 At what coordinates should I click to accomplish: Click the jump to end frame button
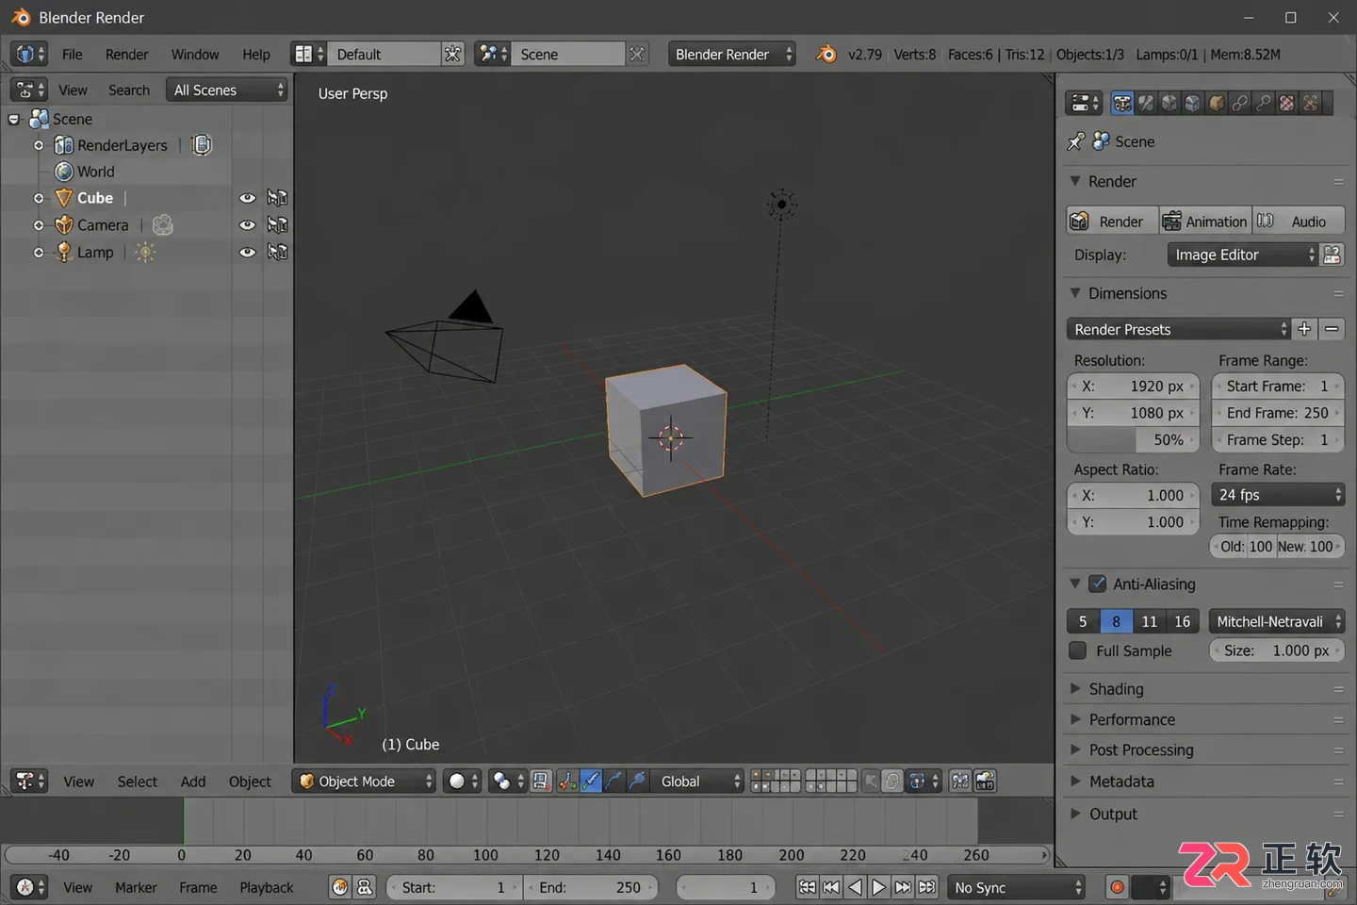[927, 887]
